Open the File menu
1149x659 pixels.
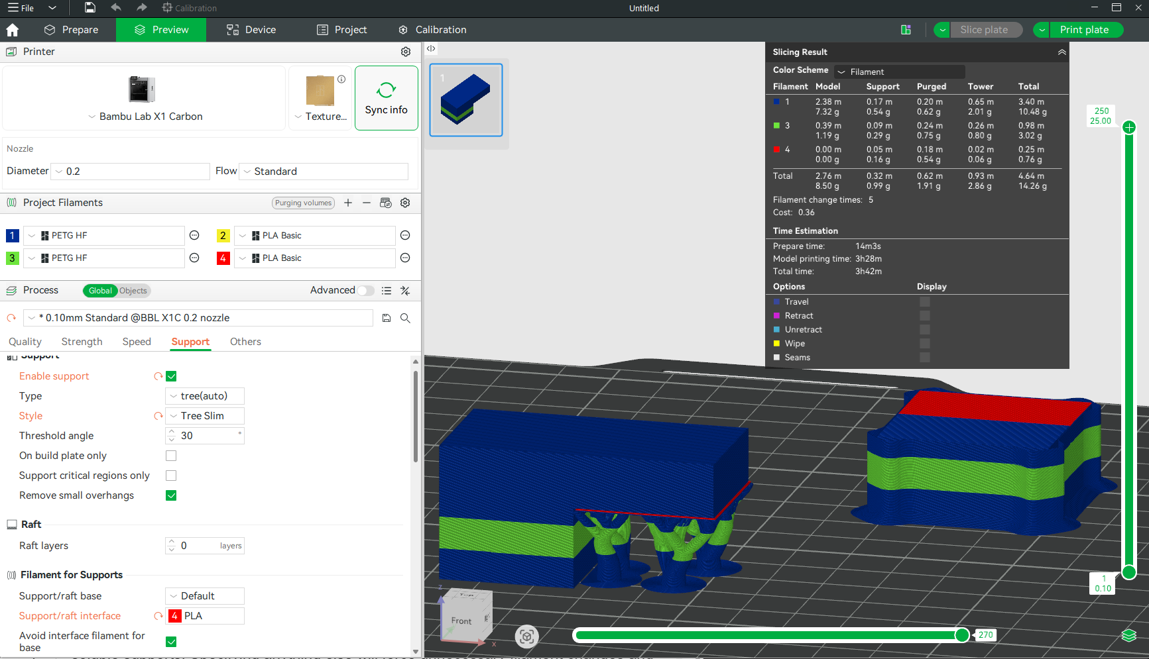21,8
